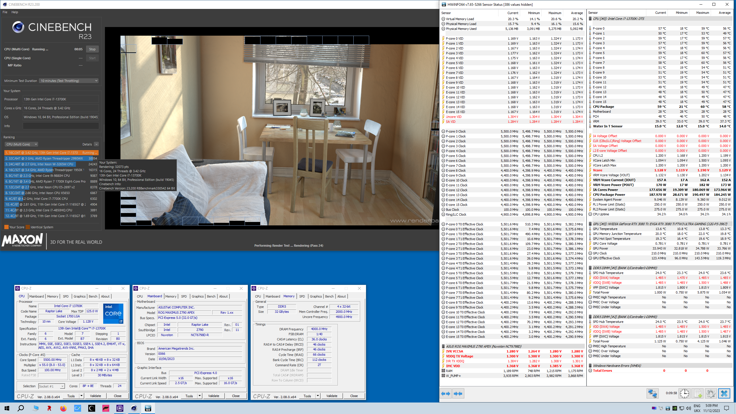
Task: Open Minimum Test Duration dropdown
Action: [x=69, y=81]
